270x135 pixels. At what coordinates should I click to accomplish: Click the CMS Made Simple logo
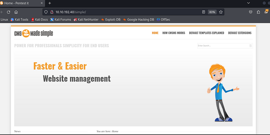coord(34,33)
